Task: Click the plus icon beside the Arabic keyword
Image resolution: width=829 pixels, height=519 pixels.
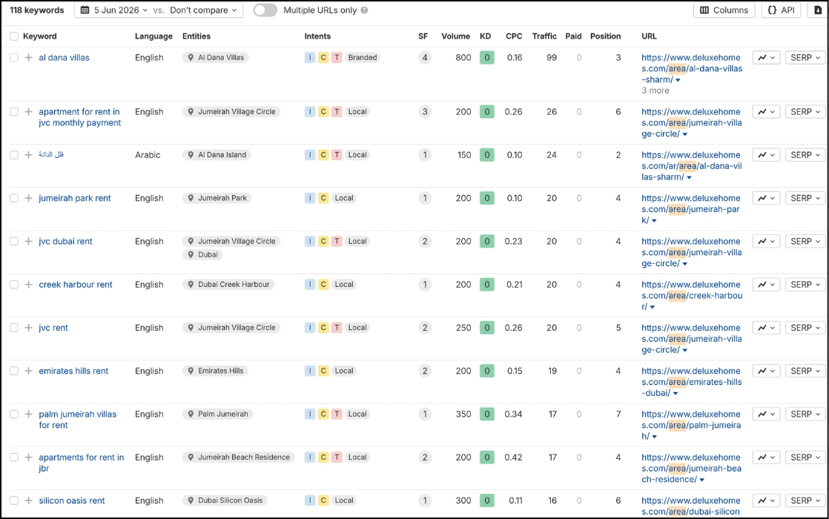Action: 29,155
